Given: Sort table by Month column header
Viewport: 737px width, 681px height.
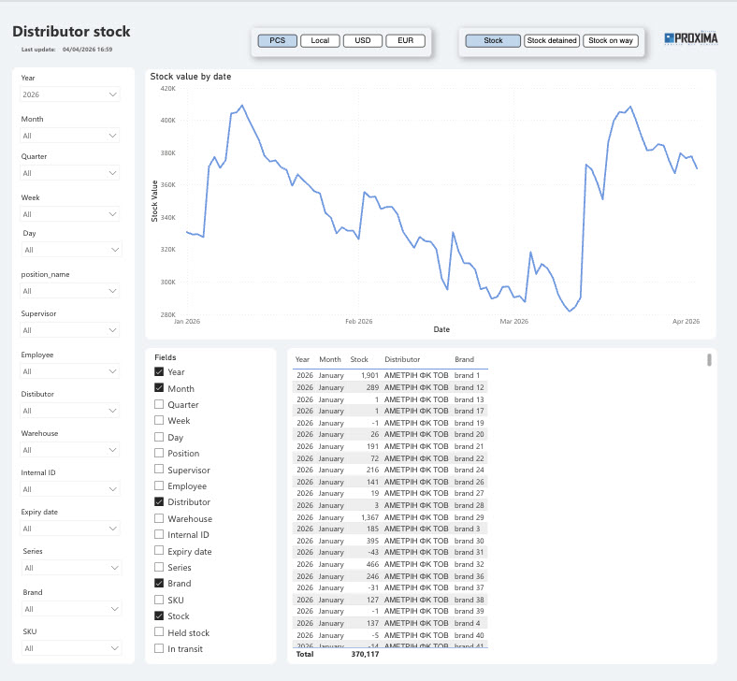Looking at the screenshot, I should click(330, 359).
